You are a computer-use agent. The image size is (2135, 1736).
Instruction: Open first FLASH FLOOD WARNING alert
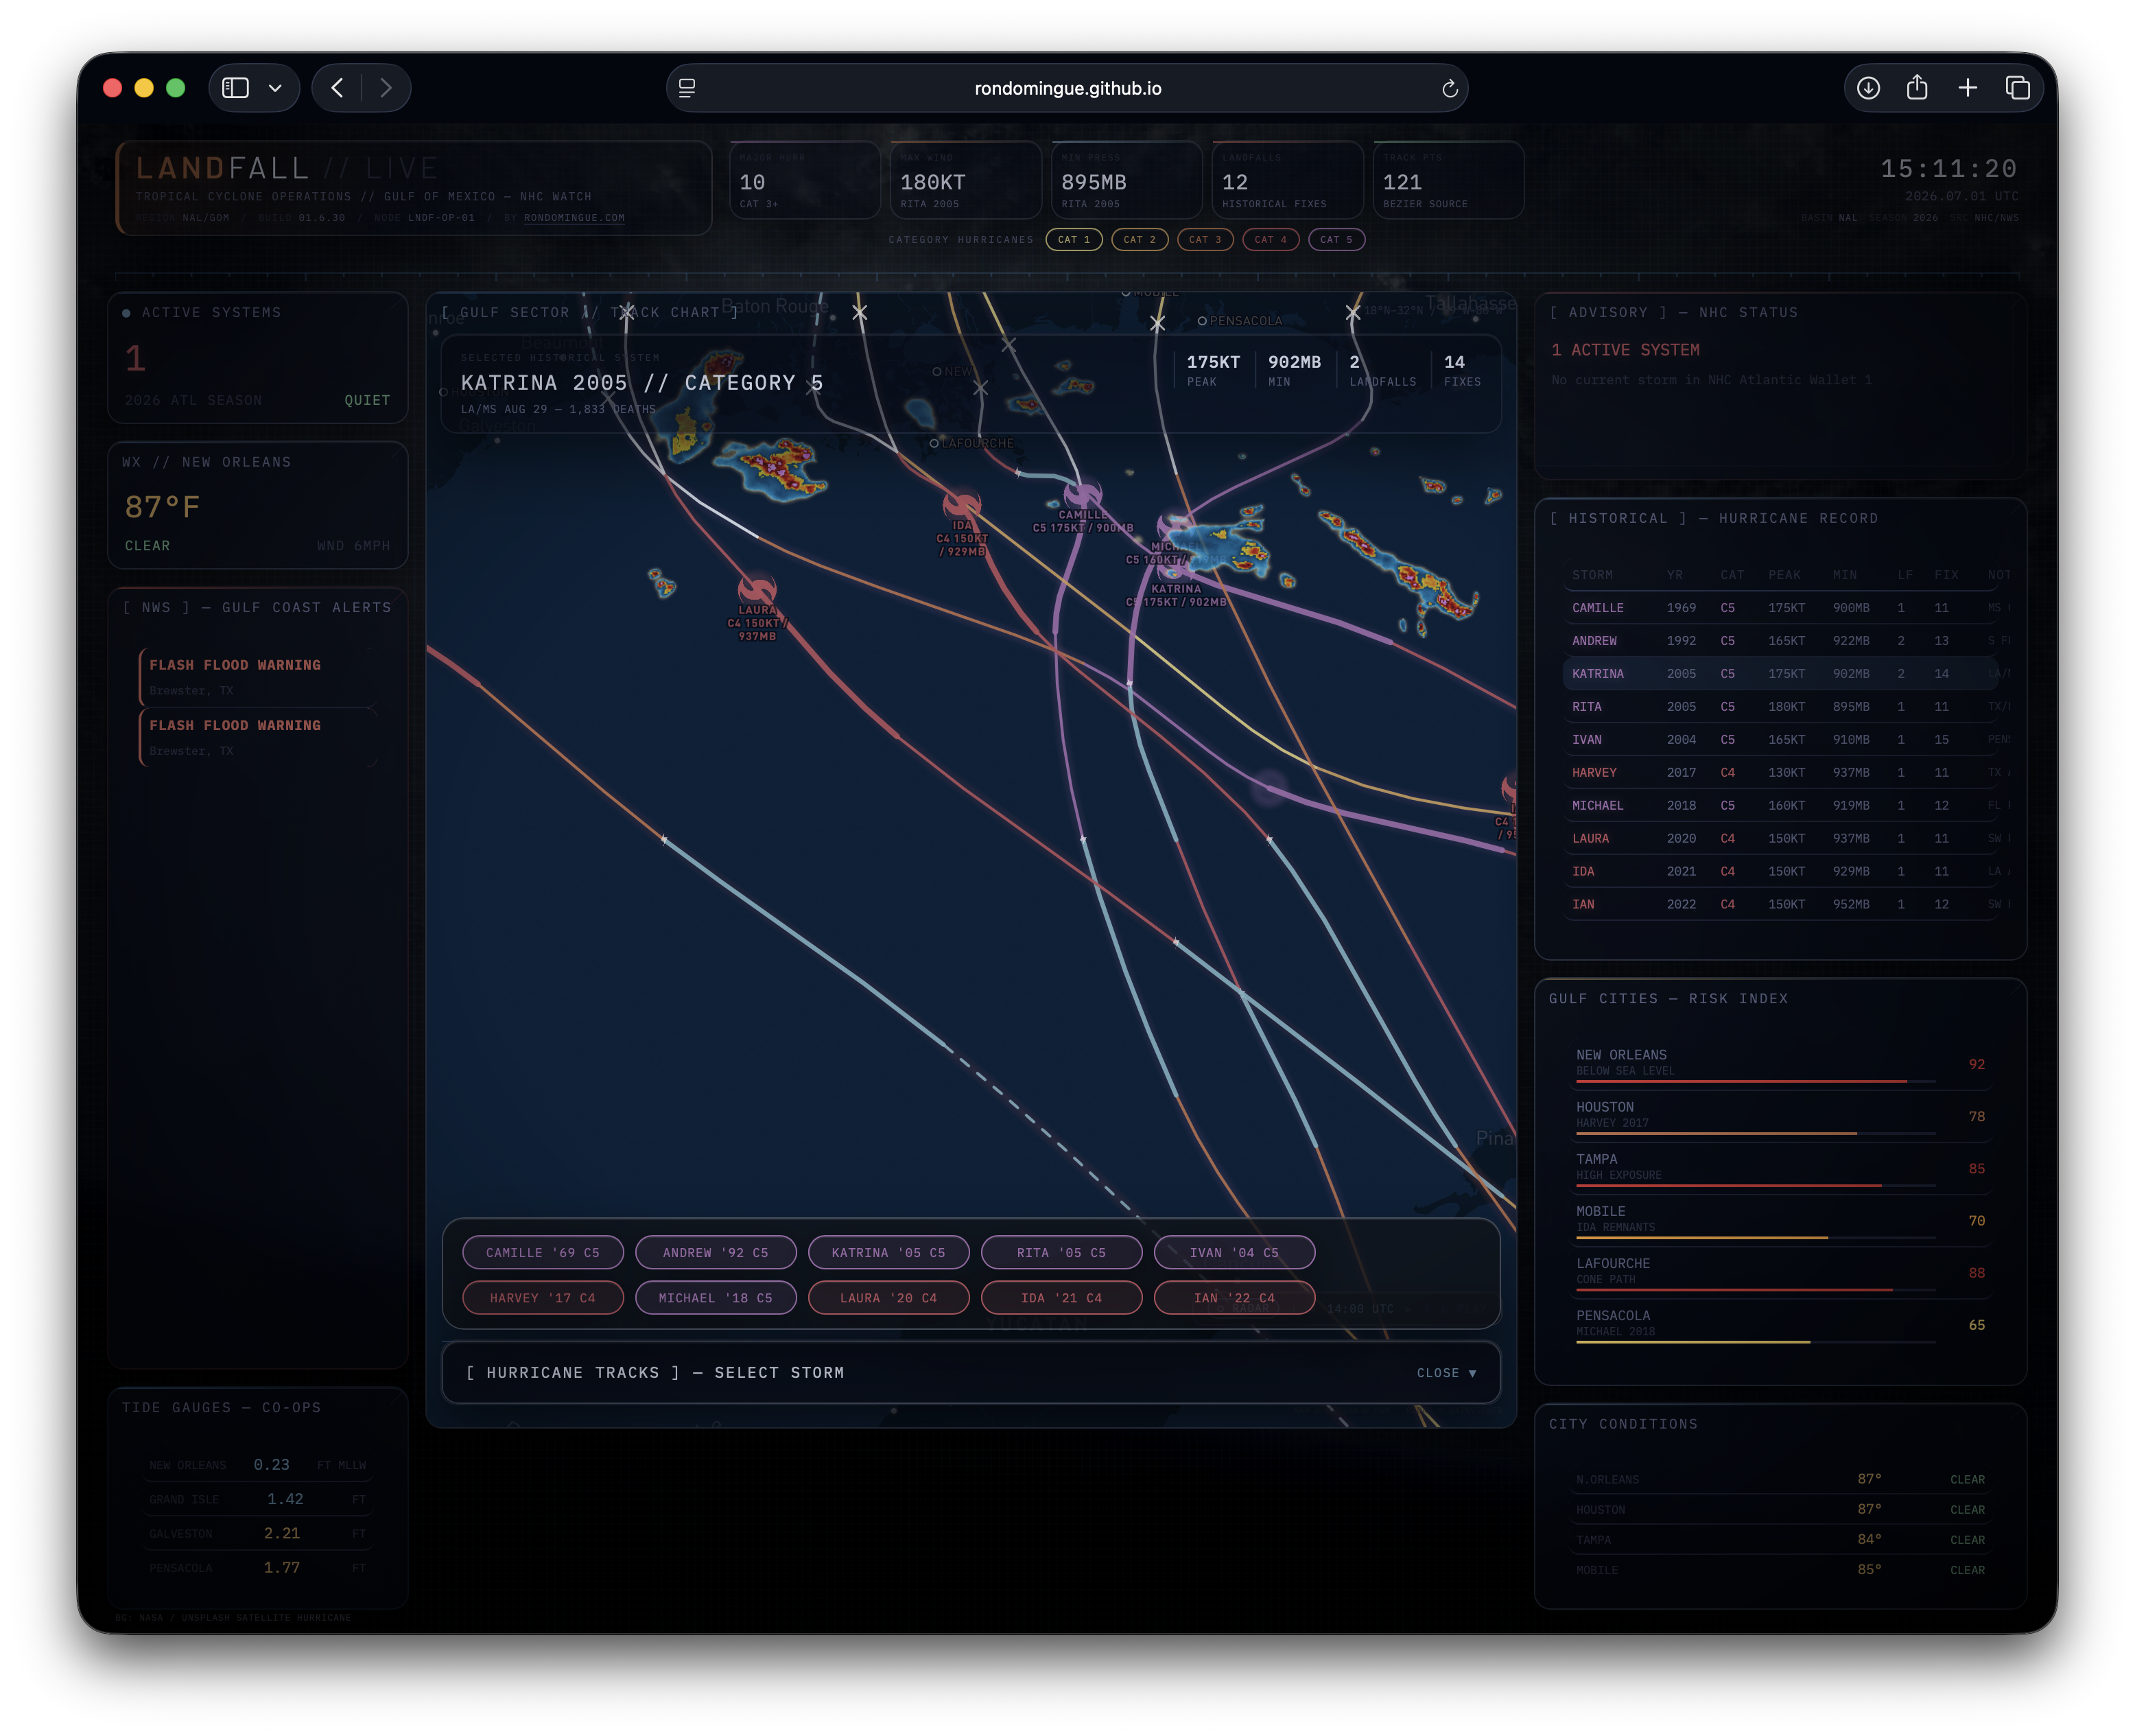tap(258, 677)
